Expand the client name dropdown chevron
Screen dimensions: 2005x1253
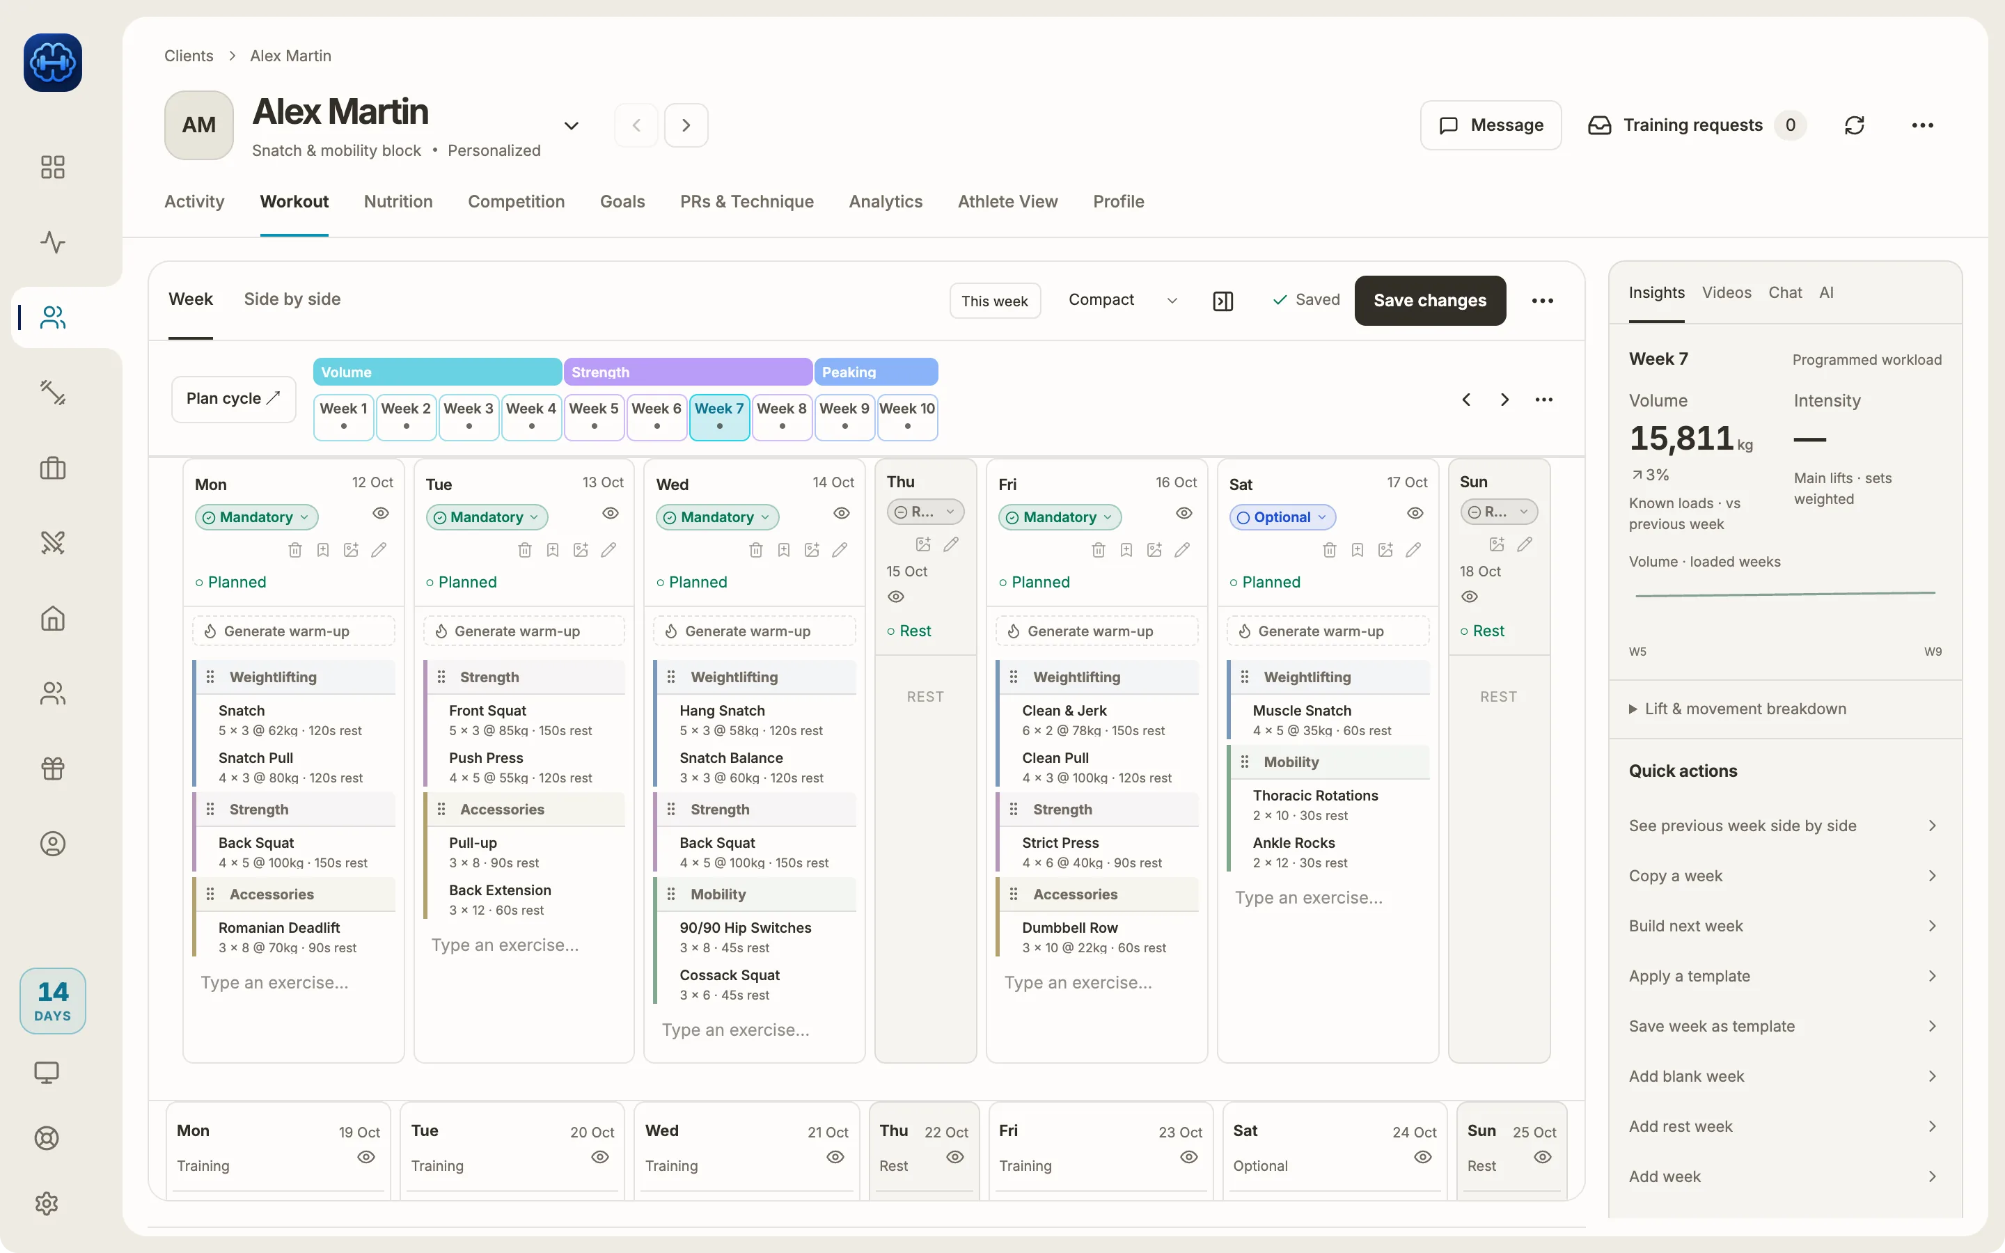click(x=571, y=125)
